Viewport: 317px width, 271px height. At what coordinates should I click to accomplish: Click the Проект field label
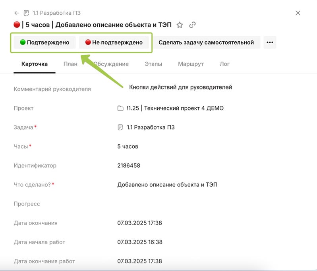tap(23, 108)
